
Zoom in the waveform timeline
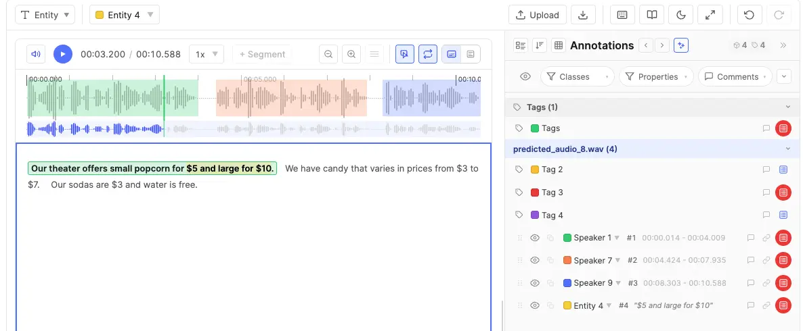351,54
